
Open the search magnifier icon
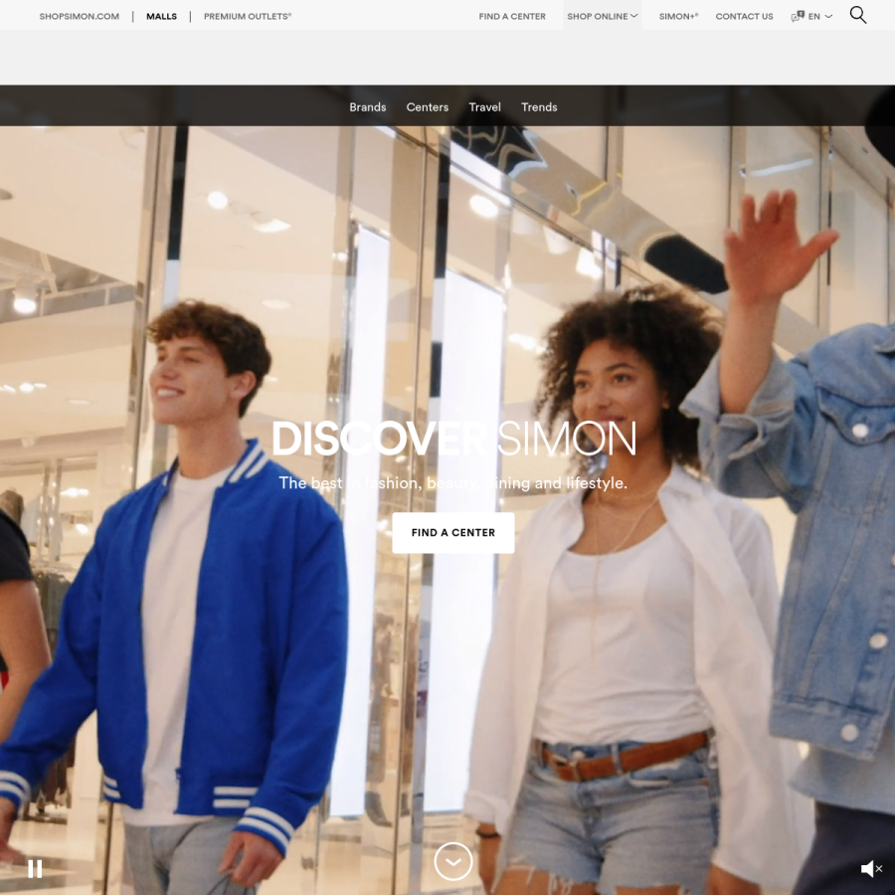pos(858,15)
